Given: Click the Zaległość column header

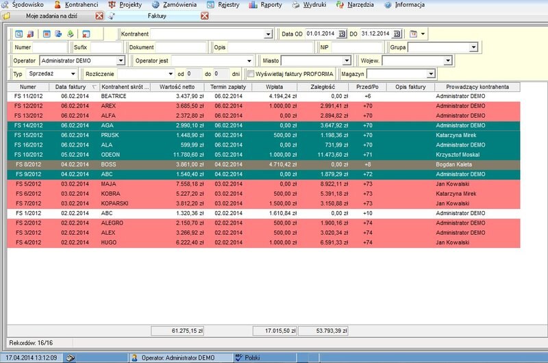Looking at the screenshot, I should 323,87.
